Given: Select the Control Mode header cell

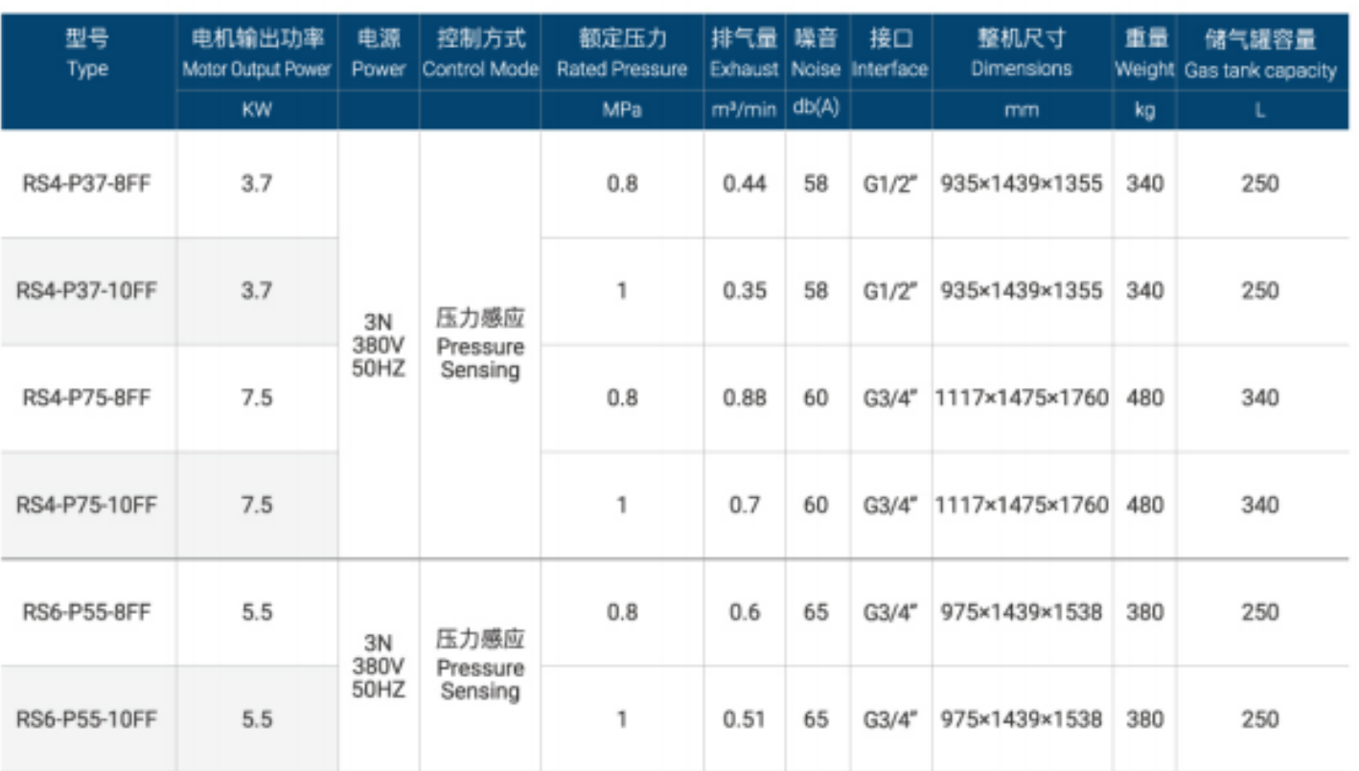Looking at the screenshot, I should 480,54.
